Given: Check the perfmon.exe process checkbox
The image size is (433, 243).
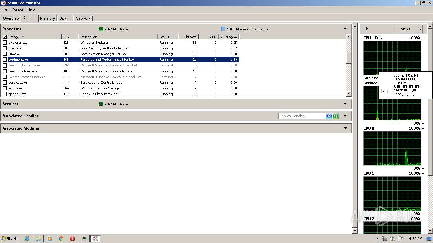Looking at the screenshot, I should pyautogui.click(x=5, y=60).
